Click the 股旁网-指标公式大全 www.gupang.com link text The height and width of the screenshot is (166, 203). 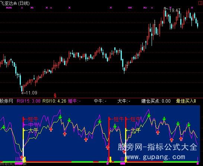coord(157,152)
